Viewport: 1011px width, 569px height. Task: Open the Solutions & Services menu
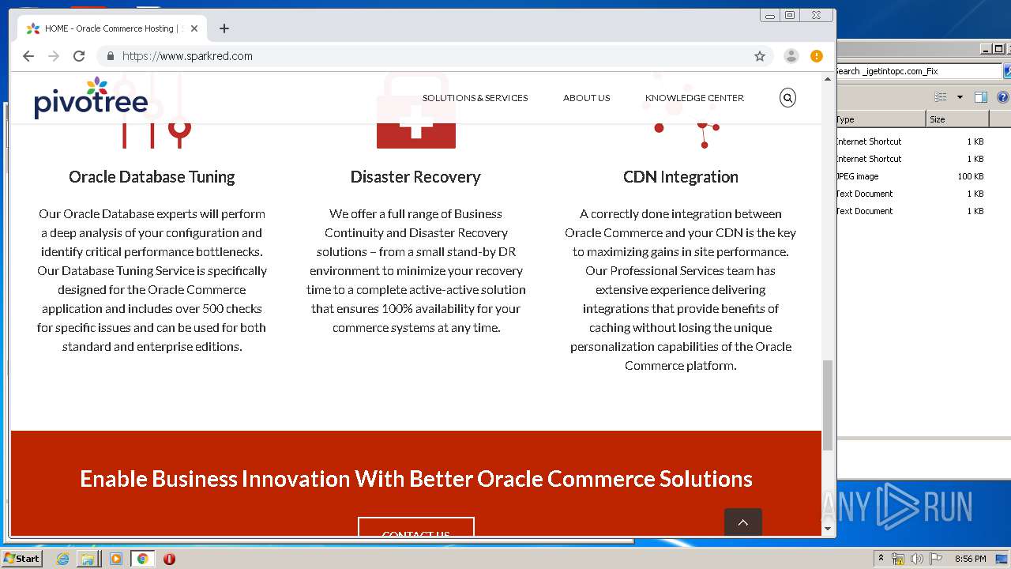[475, 98]
